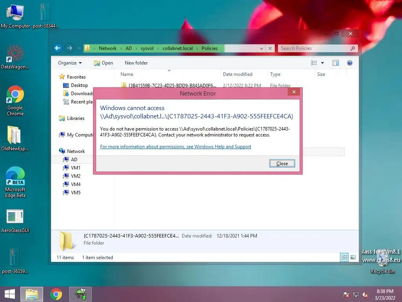Open post-36359 desktop file
Screen dimensions: 402x302
tap(15, 261)
